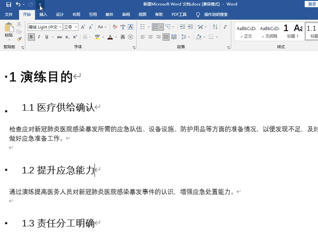Switch to the 设计 tab
318x240 pixels.
[60, 14]
